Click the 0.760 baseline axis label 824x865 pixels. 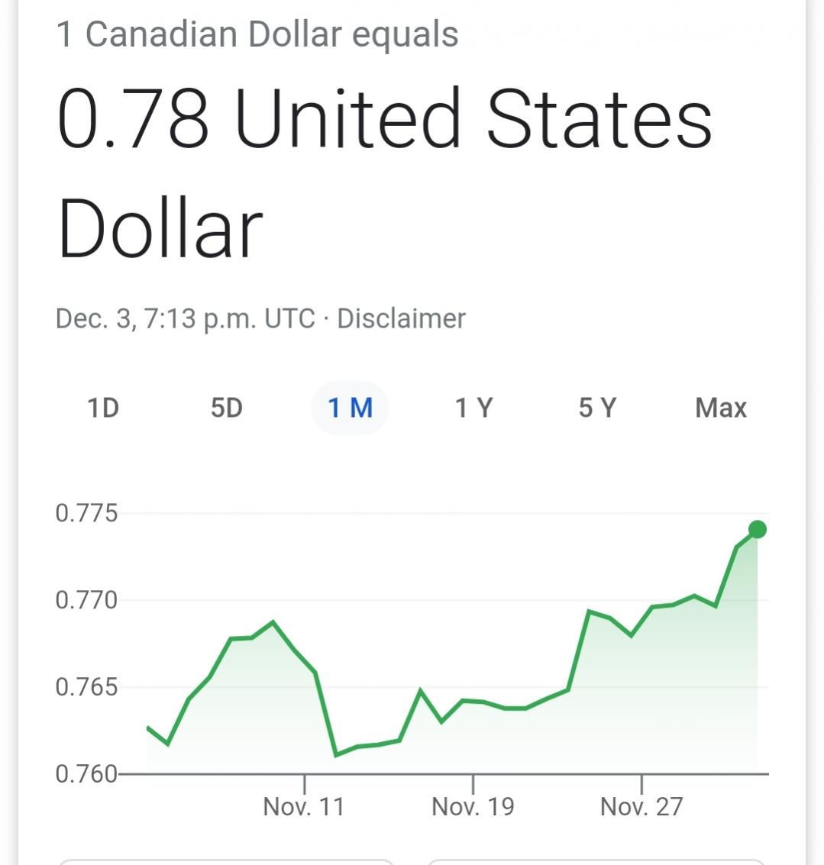pos(86,774)
